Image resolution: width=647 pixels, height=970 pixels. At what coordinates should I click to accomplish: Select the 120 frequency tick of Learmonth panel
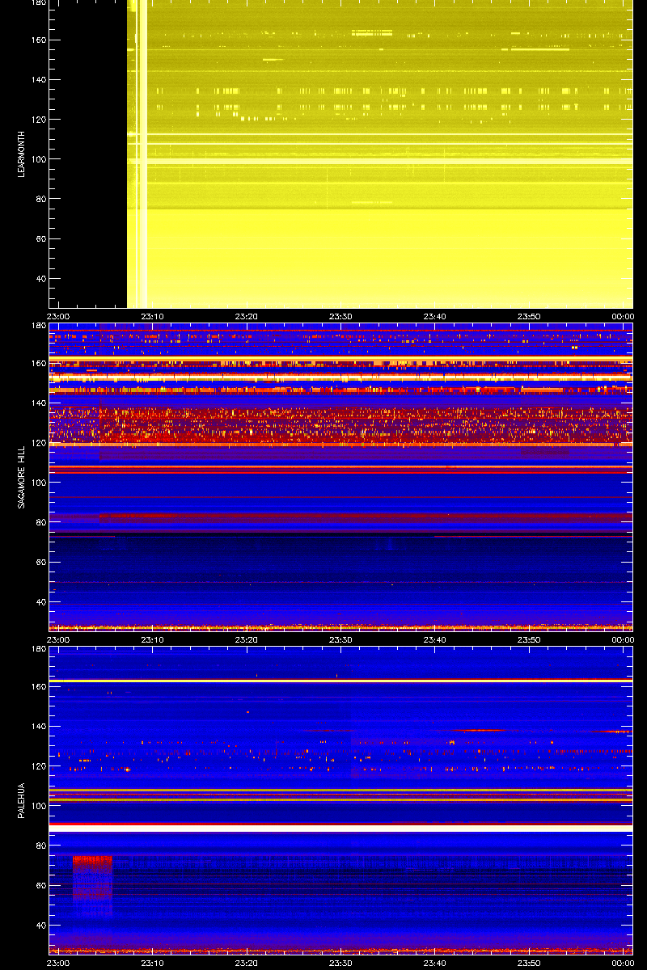tap(38, 120)
